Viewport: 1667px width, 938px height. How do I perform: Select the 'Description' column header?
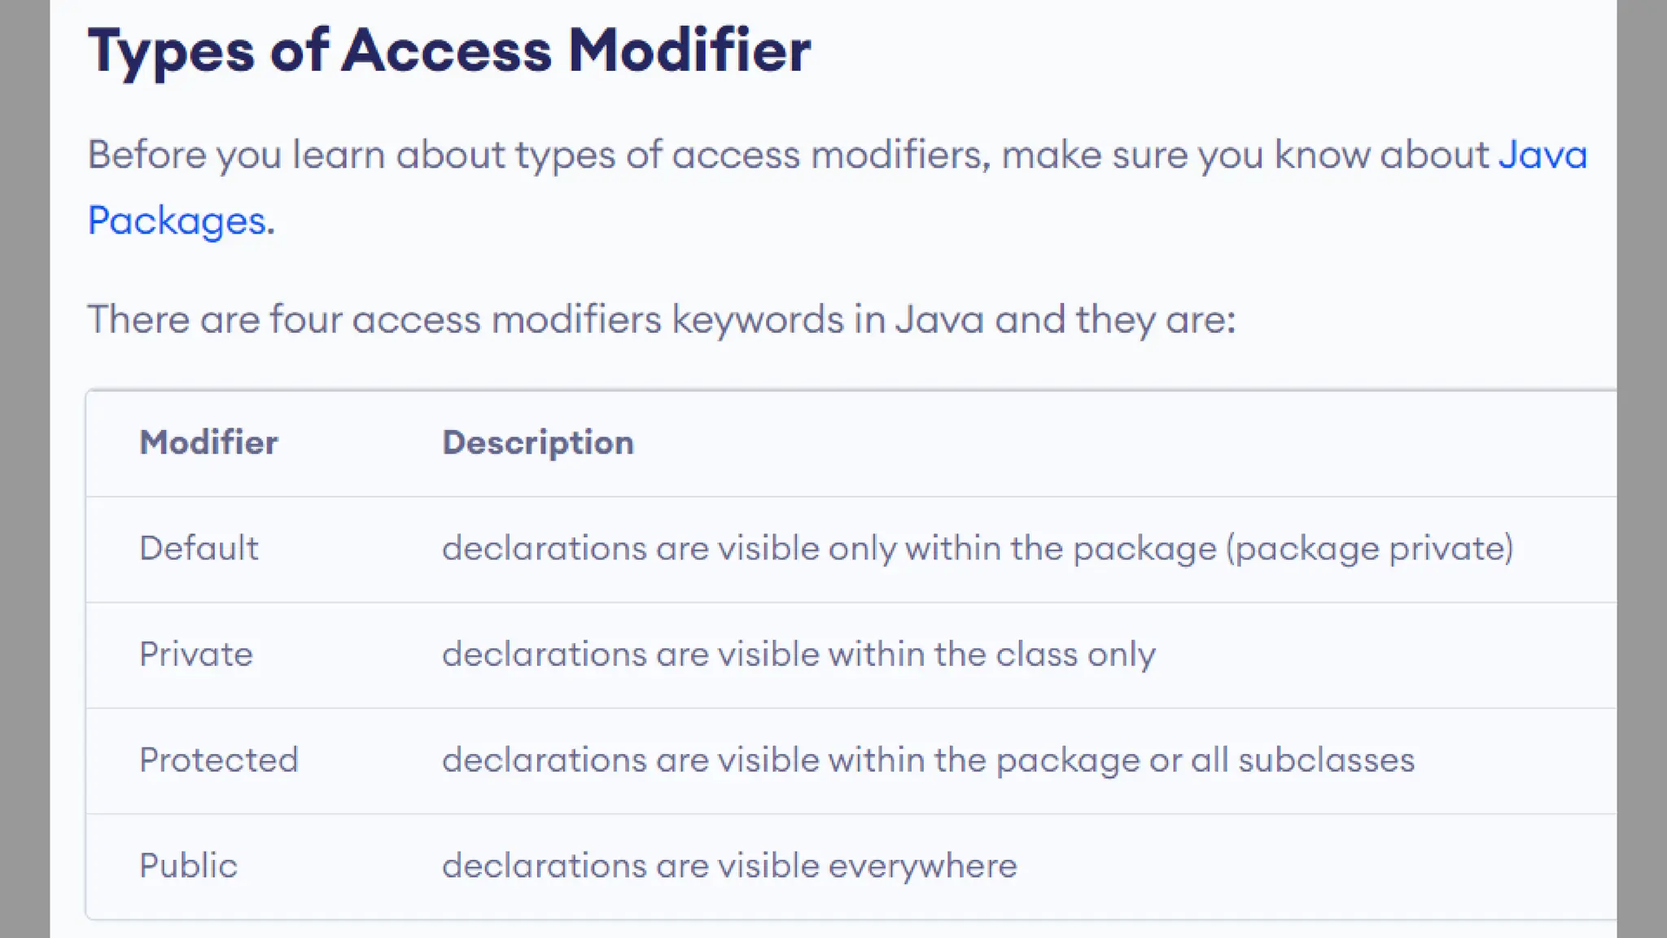(x=537, y=442)
